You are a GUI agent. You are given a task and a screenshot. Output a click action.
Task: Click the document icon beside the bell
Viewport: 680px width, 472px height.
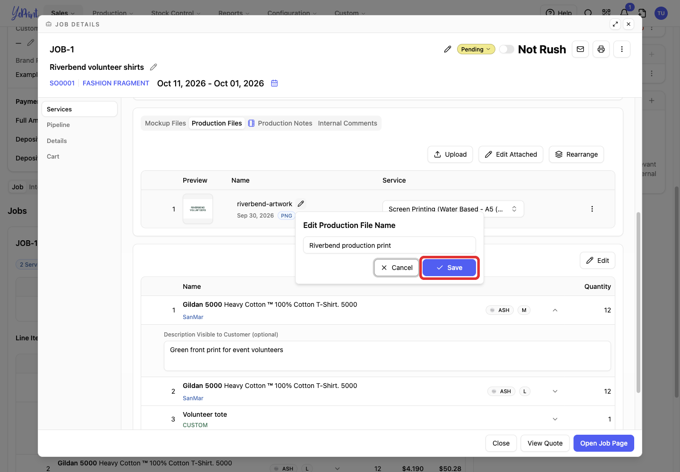(642, 13)
